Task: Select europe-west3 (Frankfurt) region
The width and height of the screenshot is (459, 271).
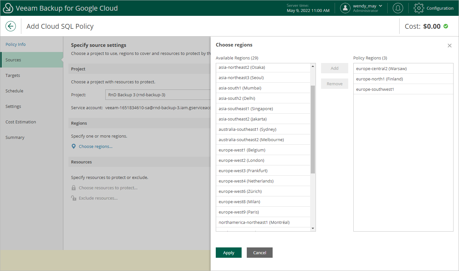Action: click(263, 171)
